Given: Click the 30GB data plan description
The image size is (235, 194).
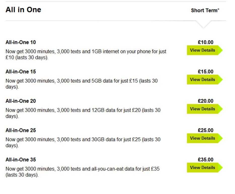Looking at the screenshot, I should coord(83,142).
